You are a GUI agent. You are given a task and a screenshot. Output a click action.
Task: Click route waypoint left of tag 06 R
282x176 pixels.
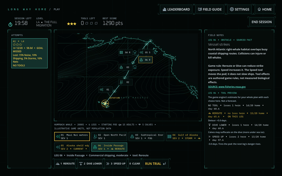pos(133,63)
